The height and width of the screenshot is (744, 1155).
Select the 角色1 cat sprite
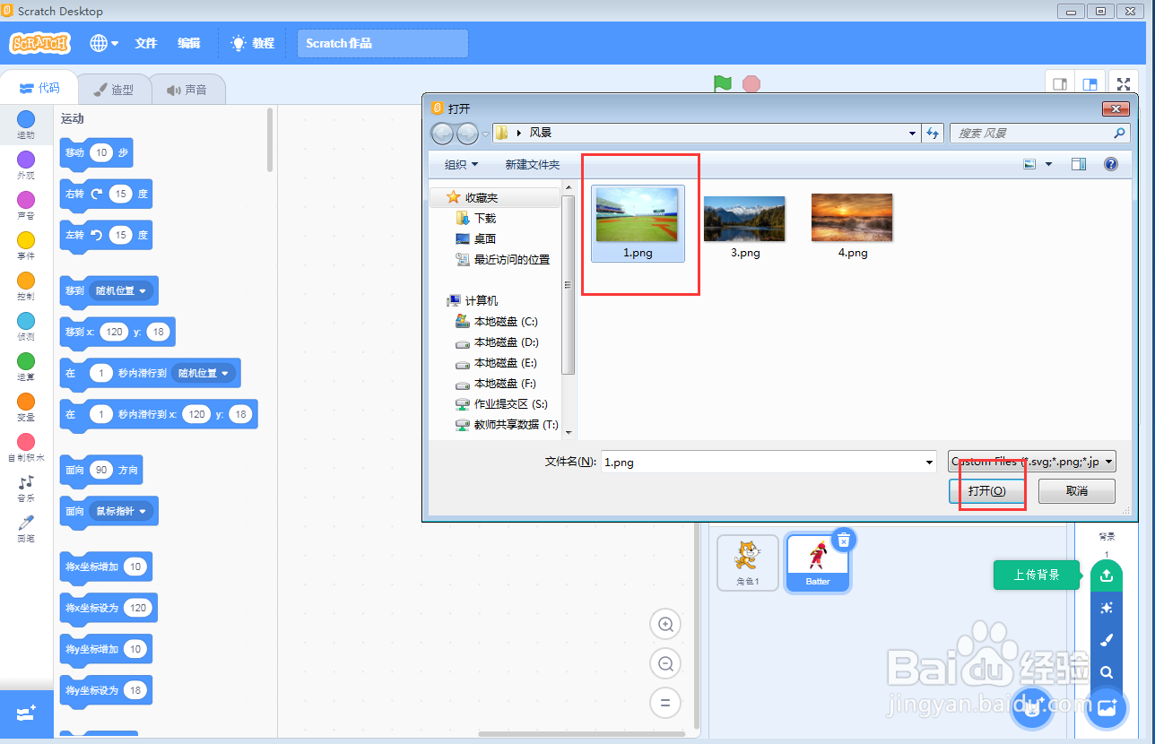748,562
